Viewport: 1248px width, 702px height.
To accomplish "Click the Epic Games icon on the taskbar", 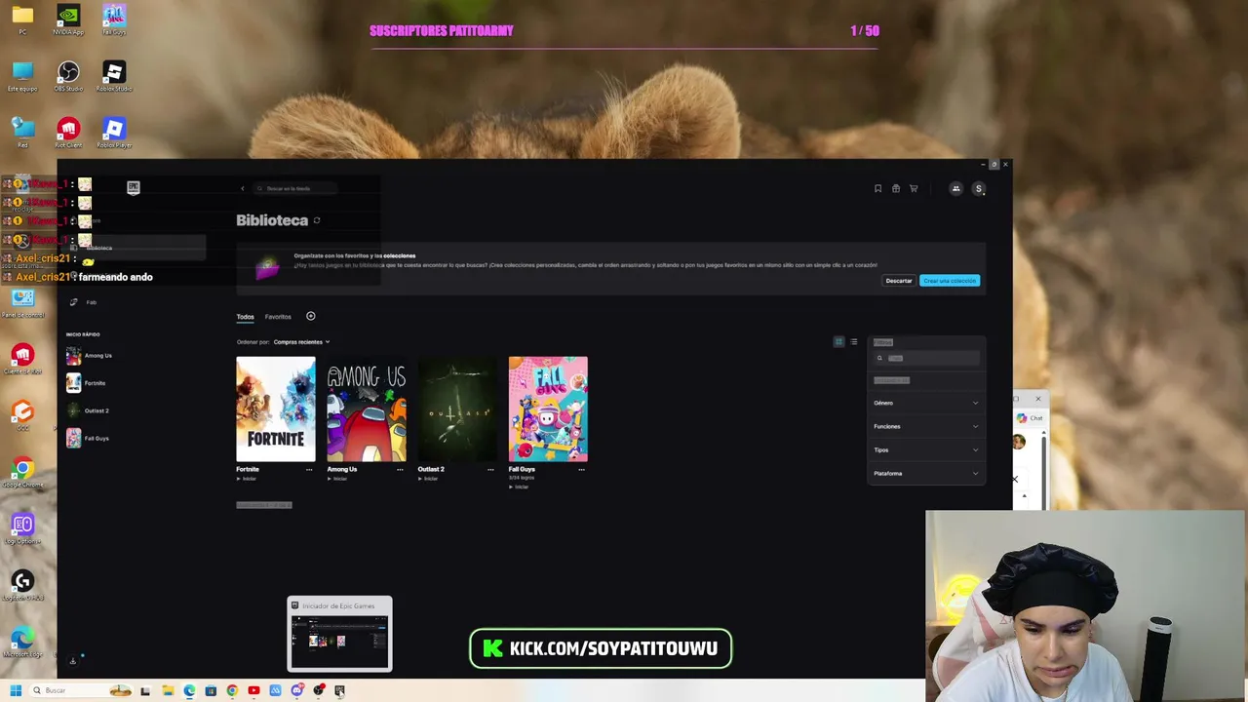I will click(x=339, y=690).
